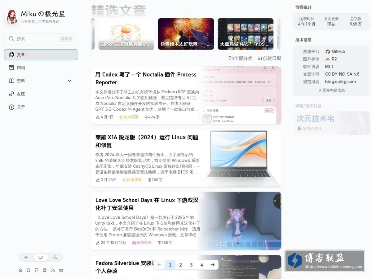
Task: Open article 荣耀 X16 锐龙版 运行 Linux 问题
Action: tap(147, 141)
